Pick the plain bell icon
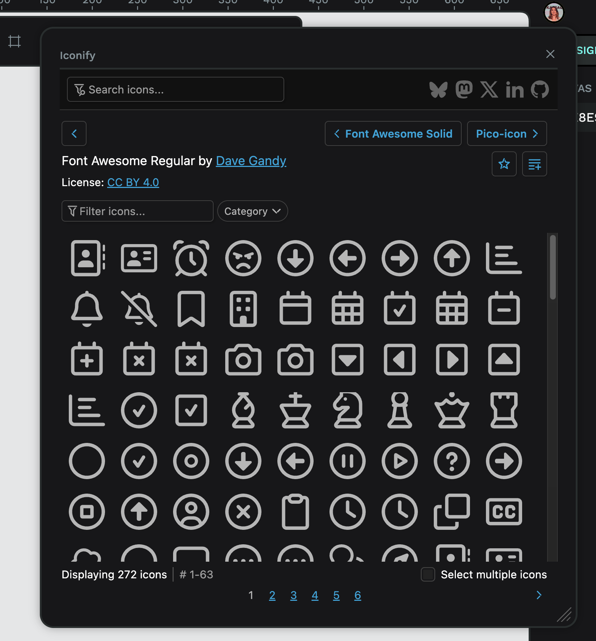 [87, 309]
